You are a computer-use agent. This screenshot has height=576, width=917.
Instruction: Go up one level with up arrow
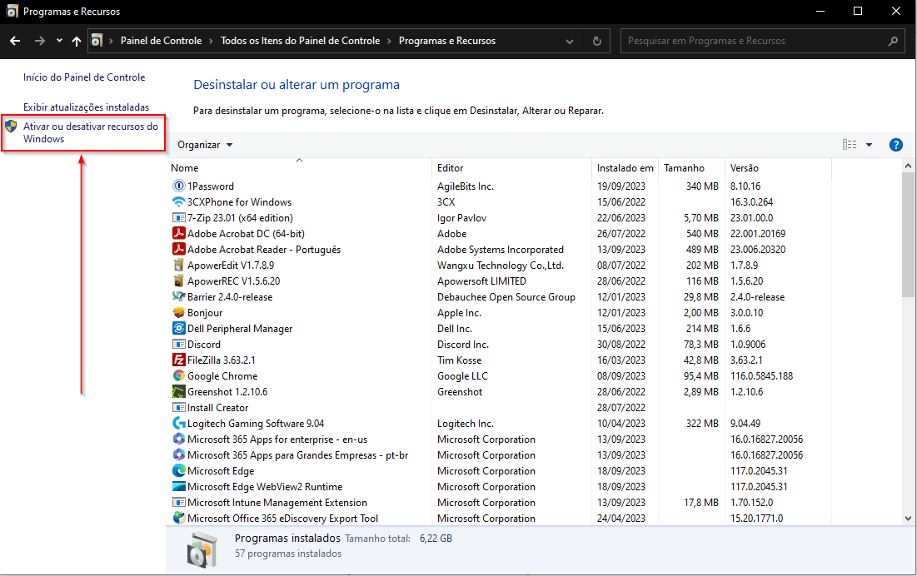(76, 41)
